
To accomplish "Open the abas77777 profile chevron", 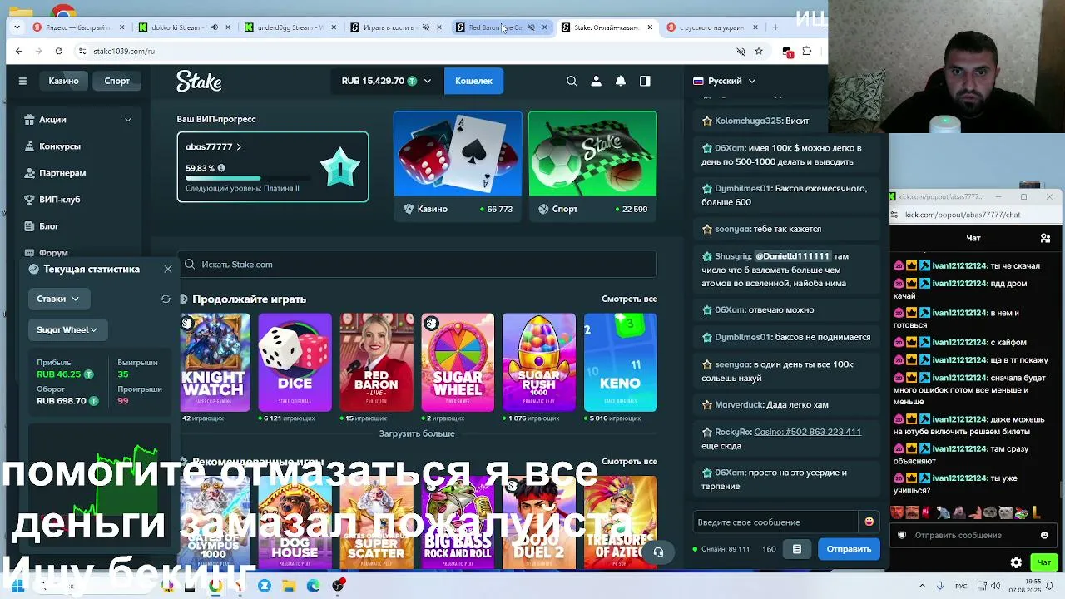I will point(239,146).
